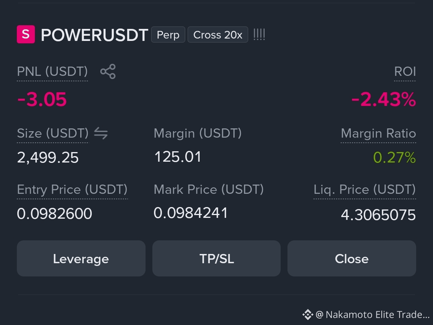Open the POWERUSDT symbol title

pyautogui.click(x=95, y=35)
